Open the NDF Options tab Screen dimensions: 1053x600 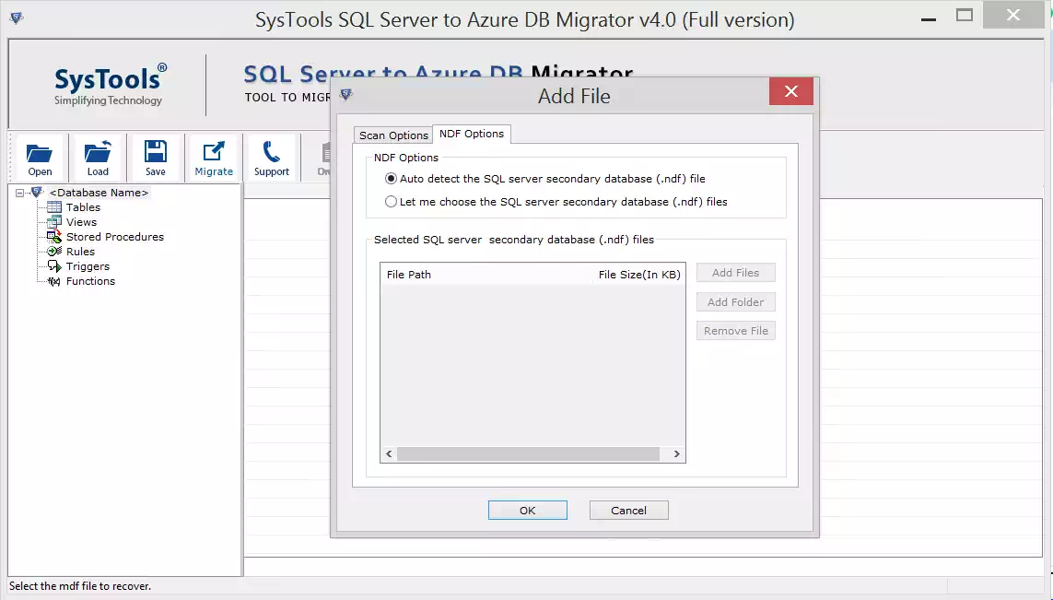tap(472, 134)
